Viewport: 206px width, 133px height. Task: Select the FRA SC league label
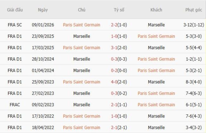15,25
